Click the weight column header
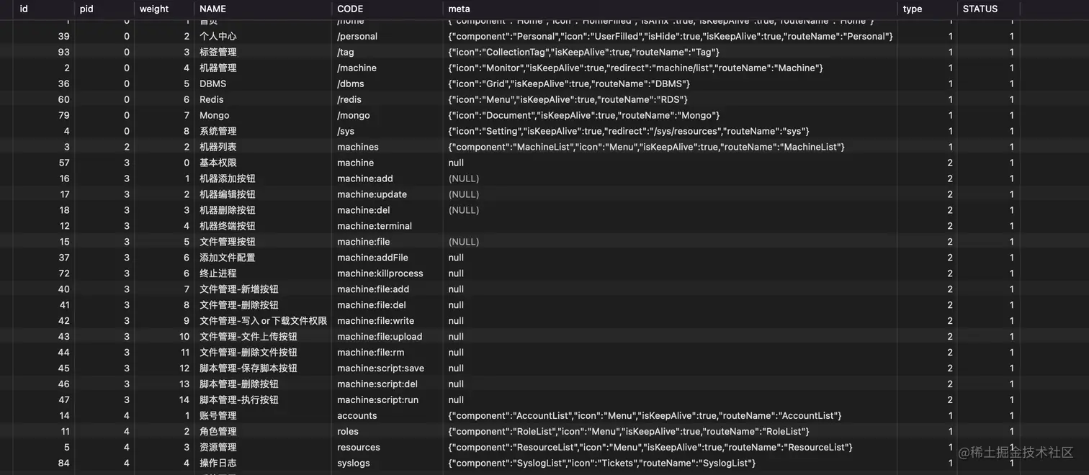Image resolution: width=1089 pixels, height=475 pixels. pos(154,9)
